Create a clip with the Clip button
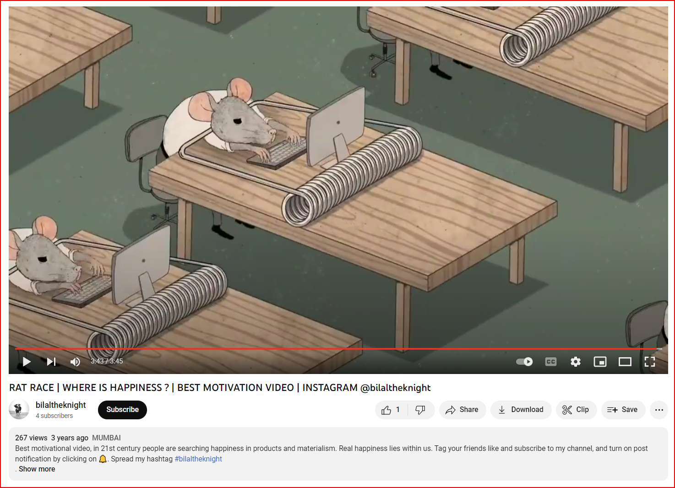Screen dimensions: 675x488 (x=576, y=410)
